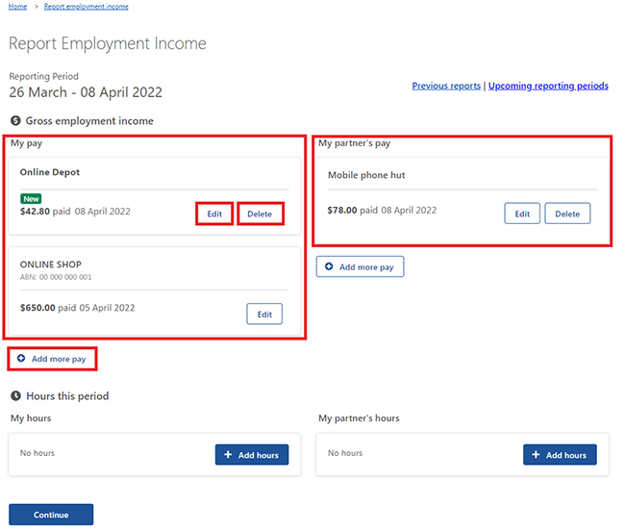Open the Previous reports link
This screenshot has height=530, width=625.
click(446, 86)
